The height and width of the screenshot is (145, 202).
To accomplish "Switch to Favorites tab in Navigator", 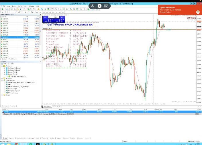I will (x=13, y=106).
